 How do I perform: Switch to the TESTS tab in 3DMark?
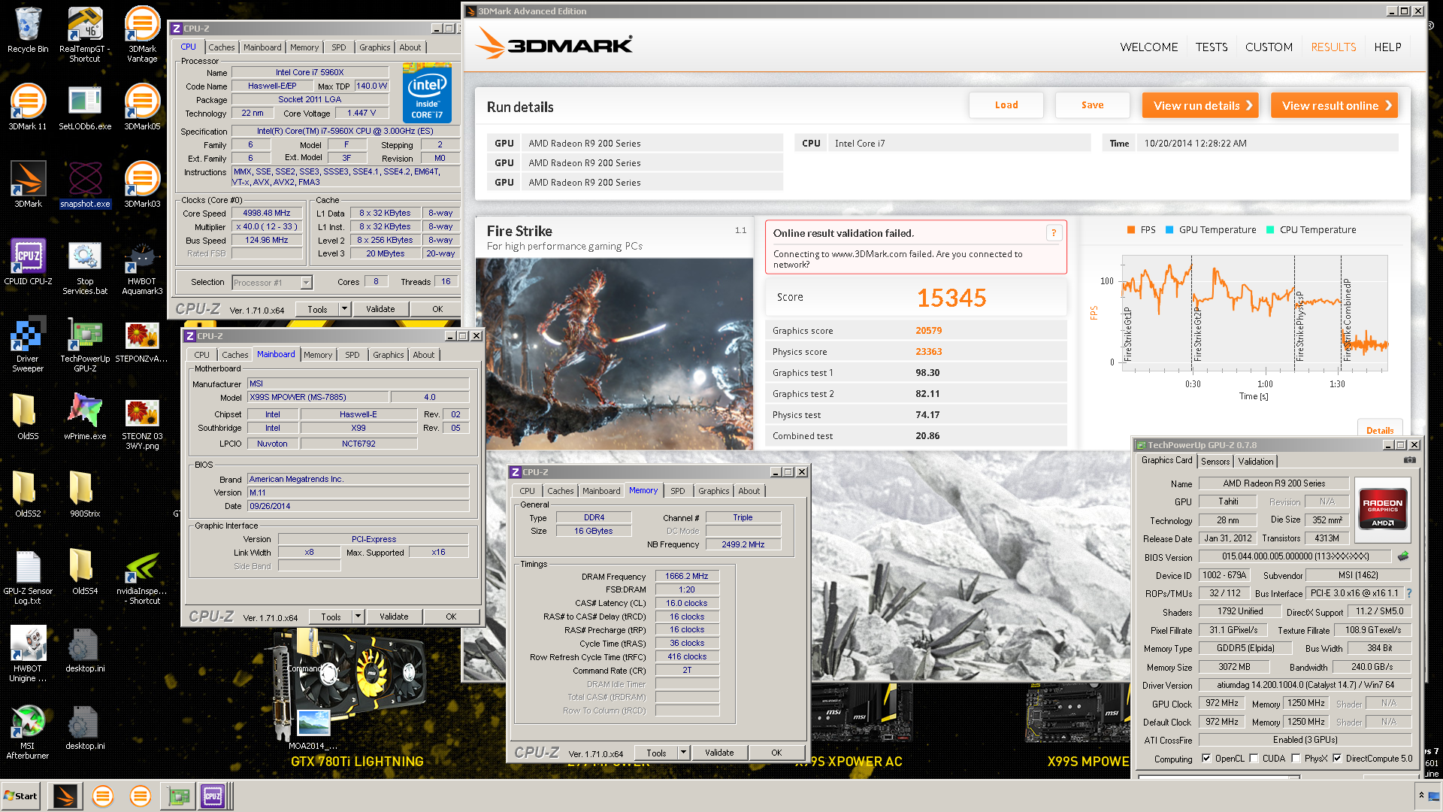coord(1212,47)
